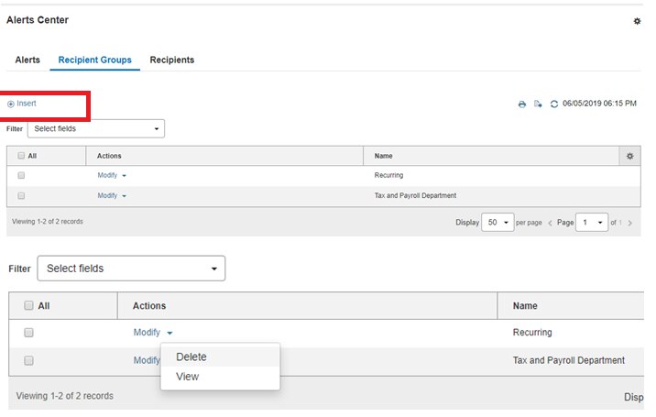Check the All checkbox in lower table
Screen dimensions: 656x417
pos(28,306)
